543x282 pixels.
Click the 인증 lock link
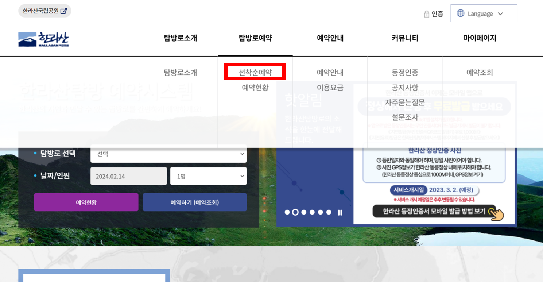[434, 14]
